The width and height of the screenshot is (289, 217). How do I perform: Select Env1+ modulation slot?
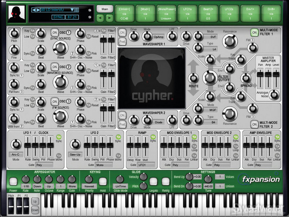click(250, 13)
